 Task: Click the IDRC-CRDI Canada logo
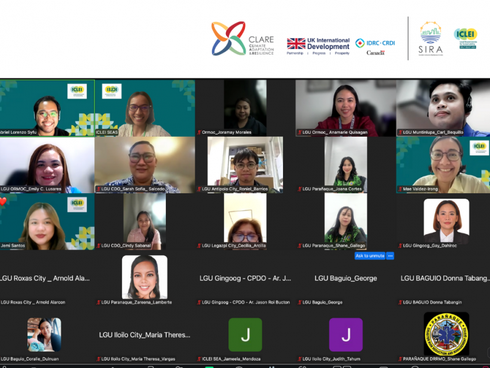(376, 46)
